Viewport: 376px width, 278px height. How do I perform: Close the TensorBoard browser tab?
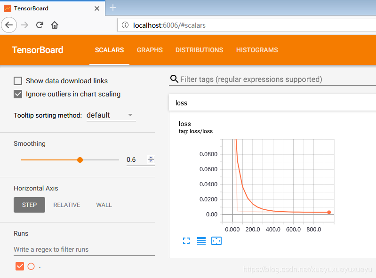pos(97,8)
